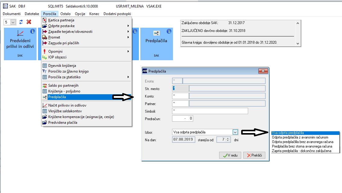342x193 pixels.
Task: Increase starejša od days stepper
Action: point(228,139)
